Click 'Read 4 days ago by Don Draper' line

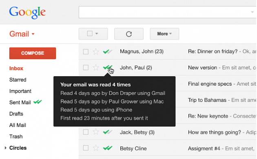pyautogui.click(x=113, y=93)
